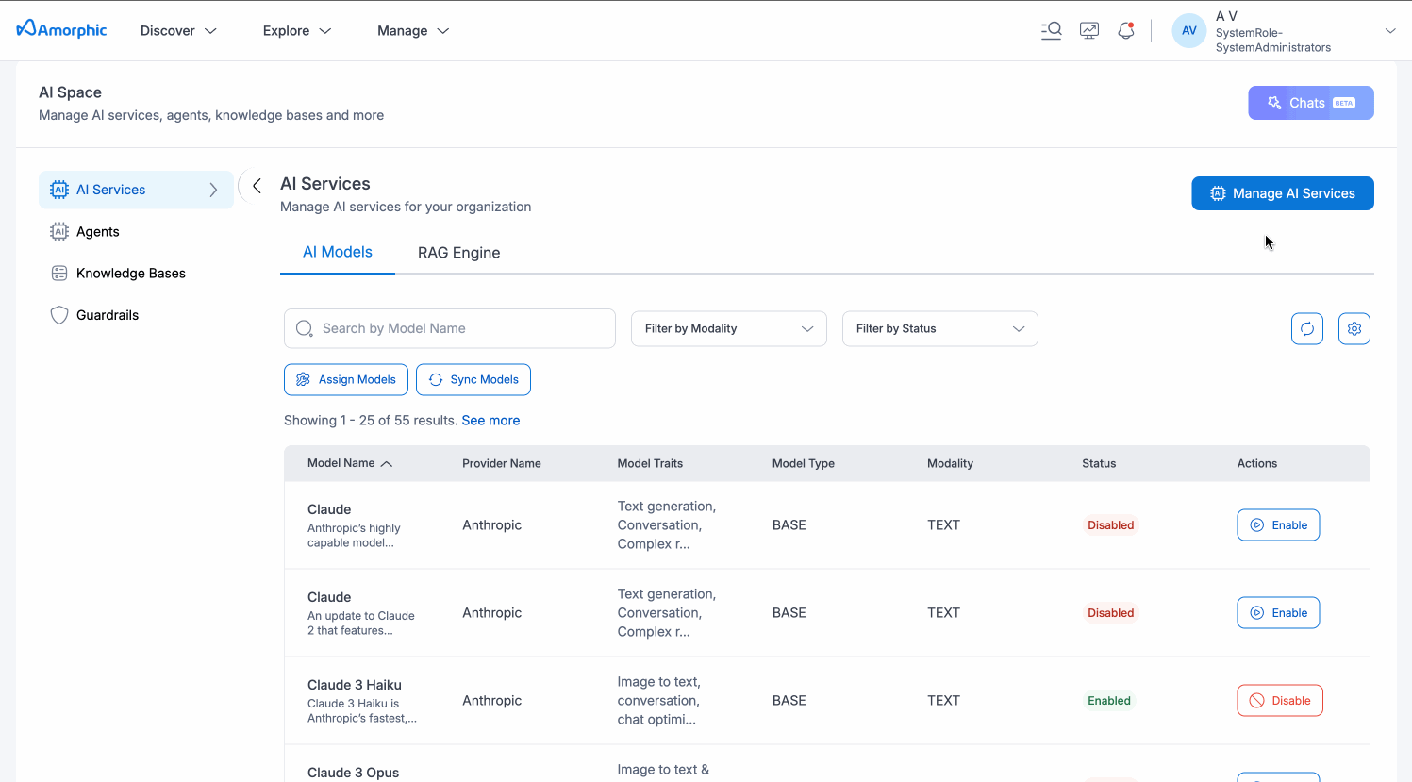Open the search list icon in the header
This screenshot has height=782, width=1412.
point(1051,31)
